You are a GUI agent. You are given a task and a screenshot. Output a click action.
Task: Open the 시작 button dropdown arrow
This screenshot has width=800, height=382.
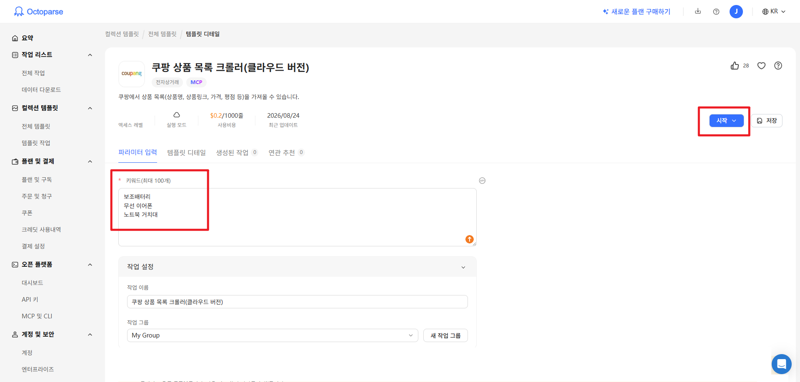coord(734,121)
